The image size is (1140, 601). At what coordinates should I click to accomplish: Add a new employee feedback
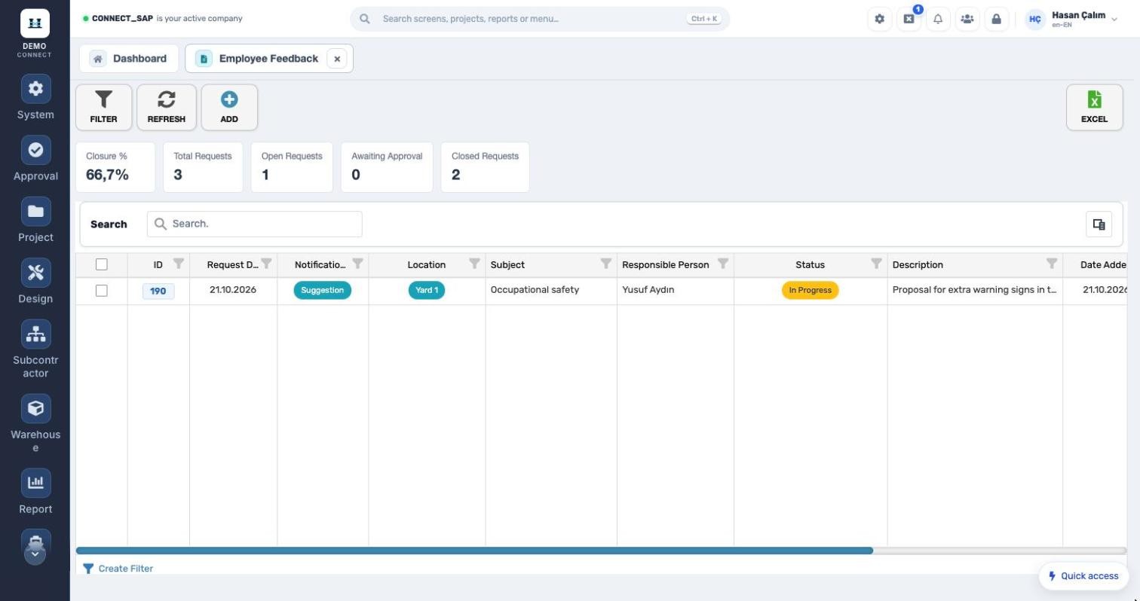[229, 107]
